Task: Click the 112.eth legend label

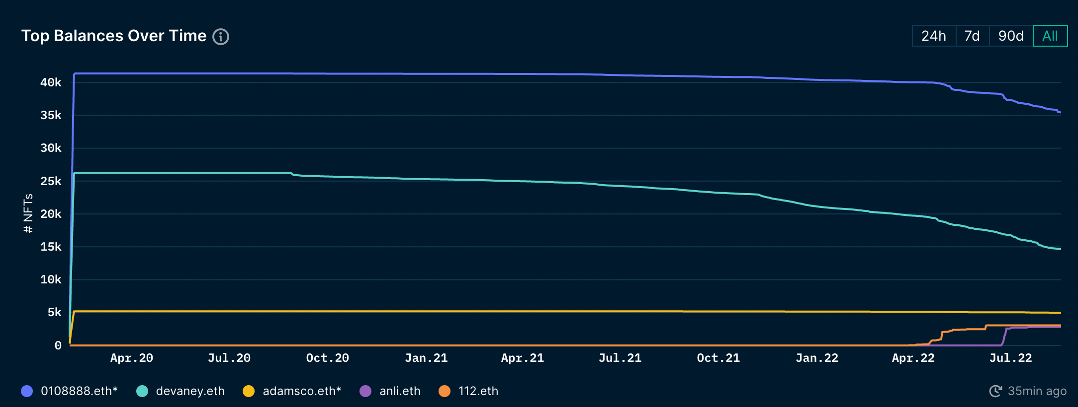Action: 478,391
